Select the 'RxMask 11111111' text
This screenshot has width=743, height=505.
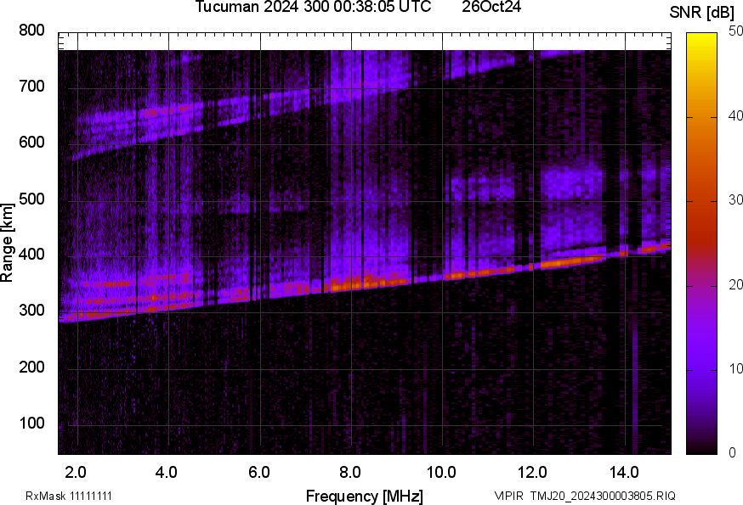coord(69,496)
